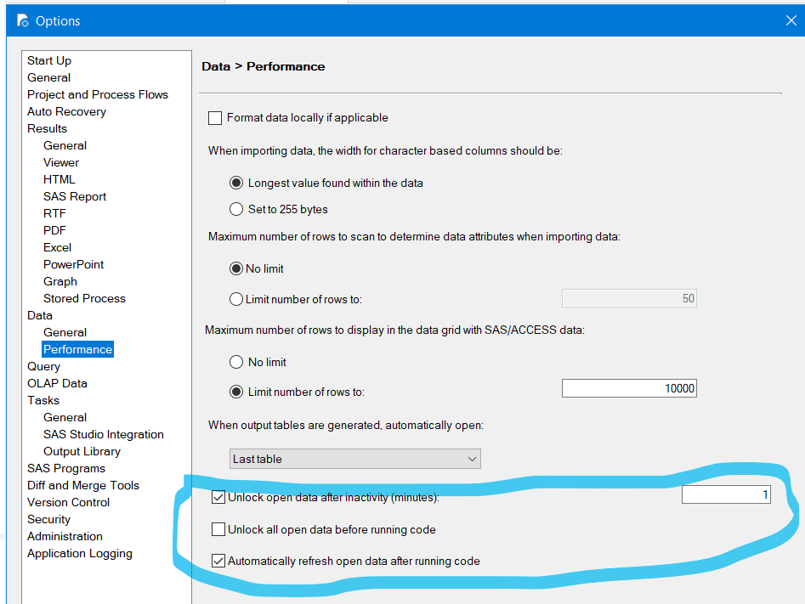Open the Administration options page

[x=65, y=536]
